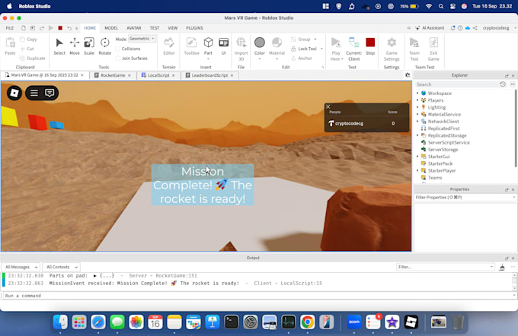This screenshot has width=518, height=336.
Task: Open the PLUGINS ribbon tab
Action: coord(194,28)
